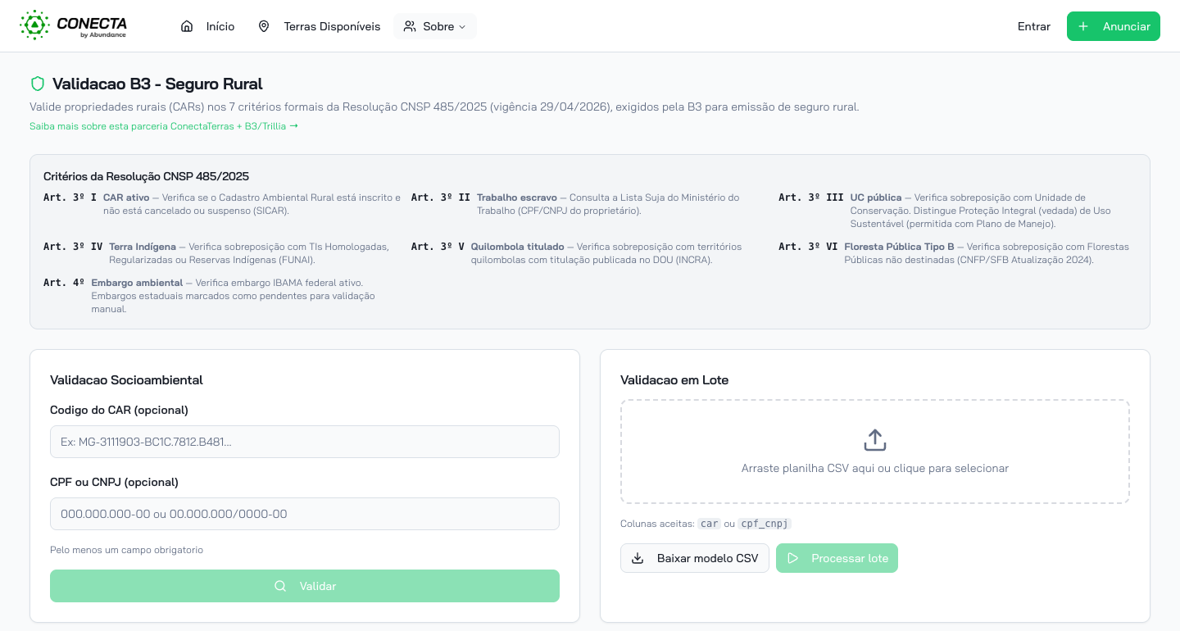Click the green Anunciar button
The height and width of the screenshot is (631, 1180).
pyautogui.click(x=1114, y=26)
